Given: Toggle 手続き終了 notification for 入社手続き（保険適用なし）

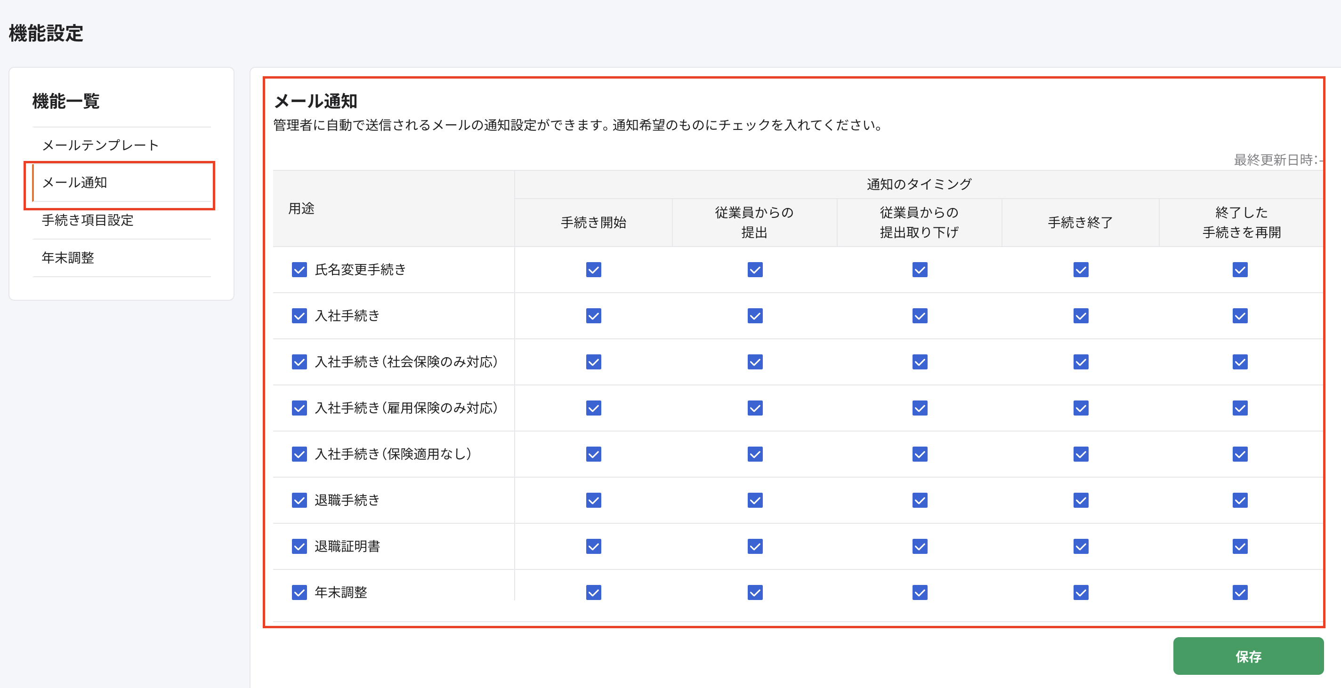Looking at the screenshot, I should (1080, 454).
